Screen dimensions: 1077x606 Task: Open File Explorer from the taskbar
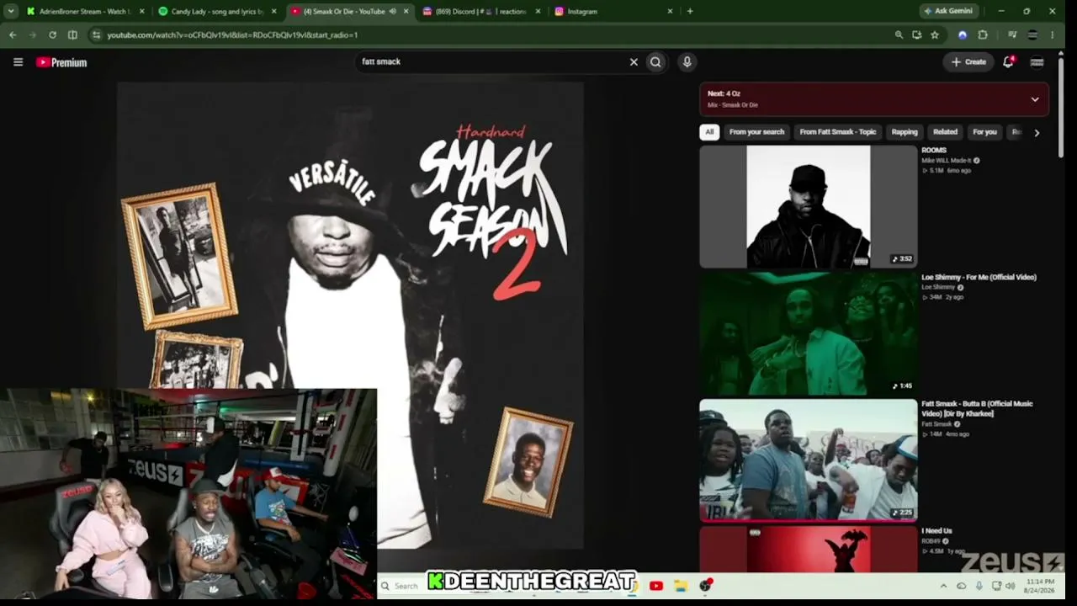pyautogui.click(x=681, y=586)
